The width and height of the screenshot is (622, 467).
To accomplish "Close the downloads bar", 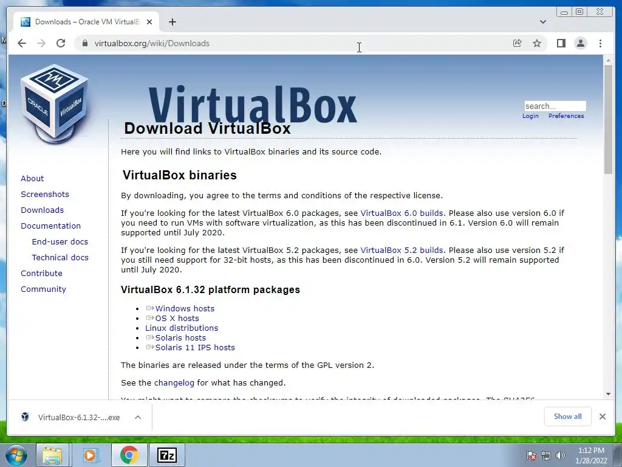I will click(x=602, y=417).
